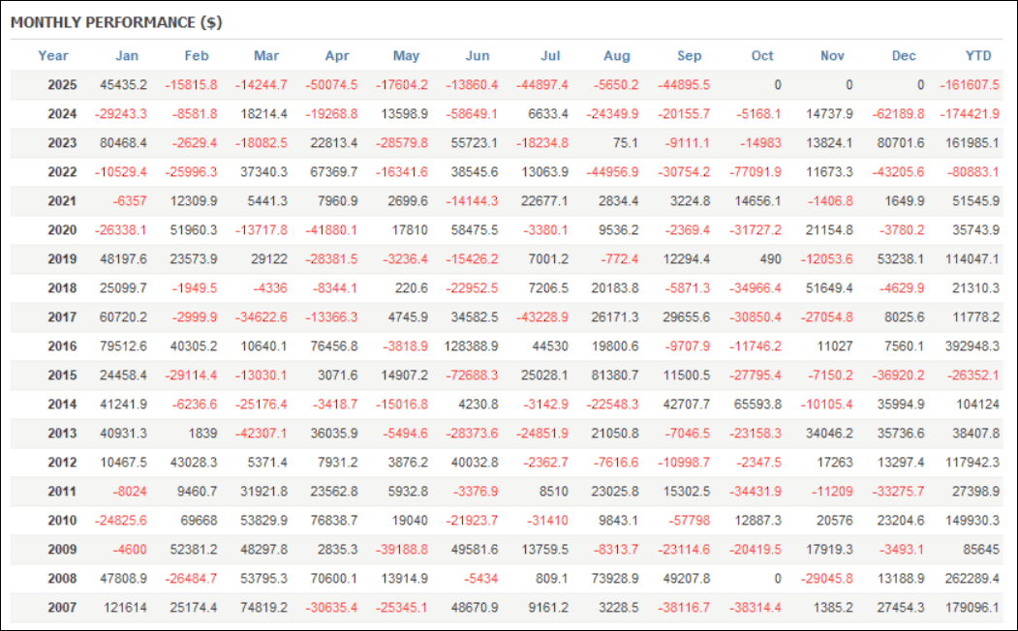Select the 2016 year row label
This screenshot has height=631, width=1018.
click(62, 346)
